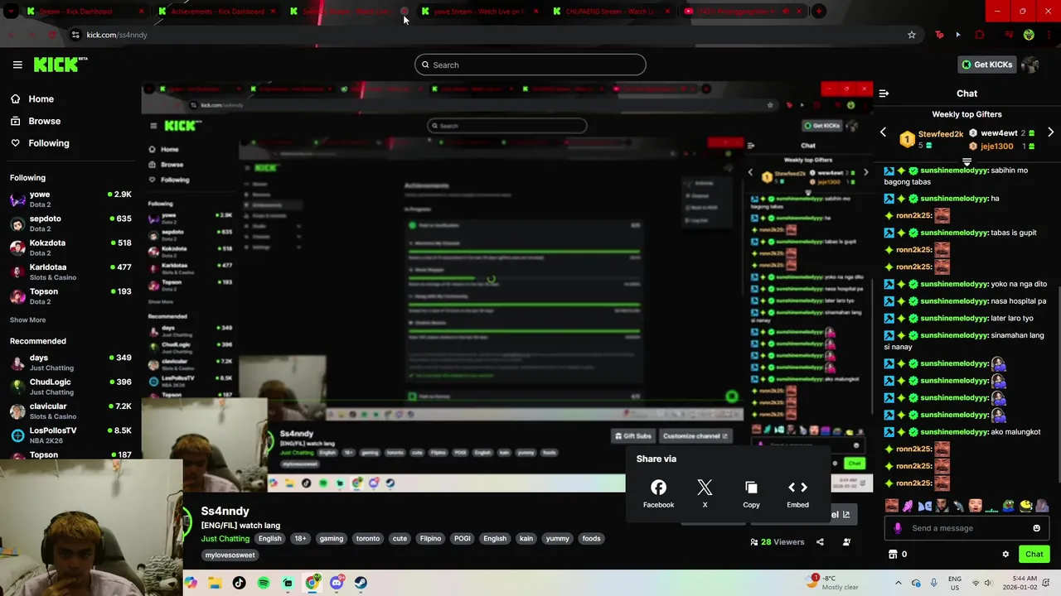Open recommended channel clavicular
Screen dimensions: 1061x596
70,411
